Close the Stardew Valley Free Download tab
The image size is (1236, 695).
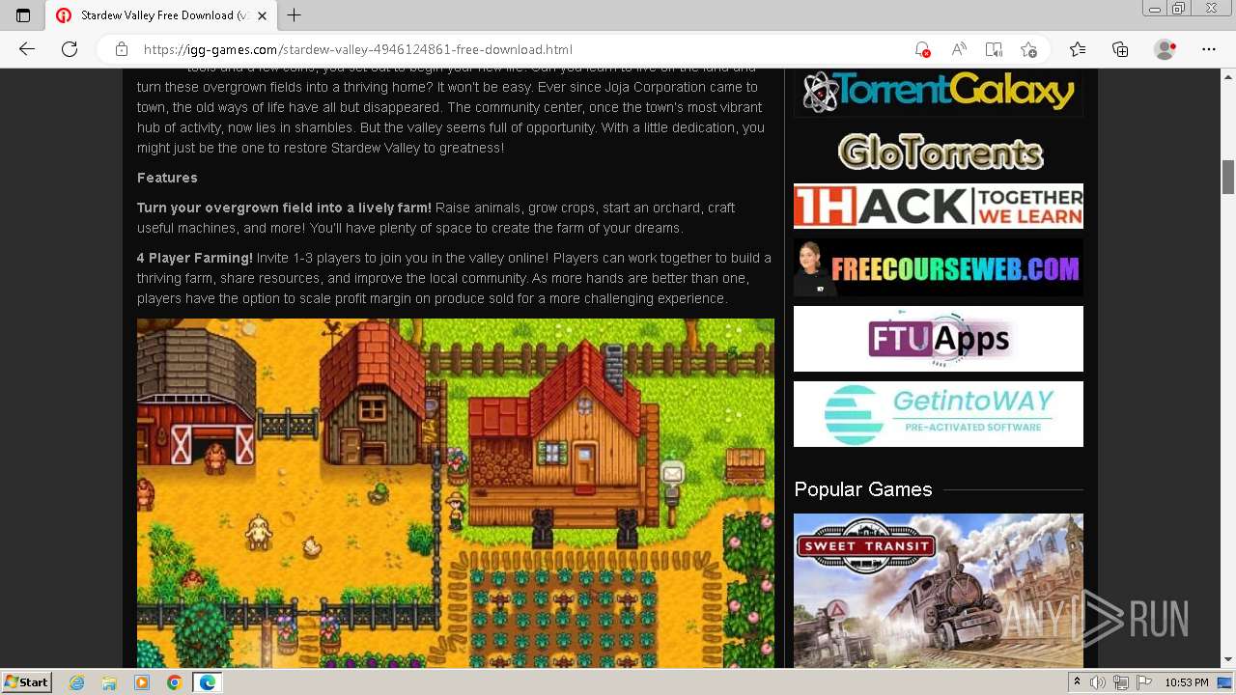point(263,15)
